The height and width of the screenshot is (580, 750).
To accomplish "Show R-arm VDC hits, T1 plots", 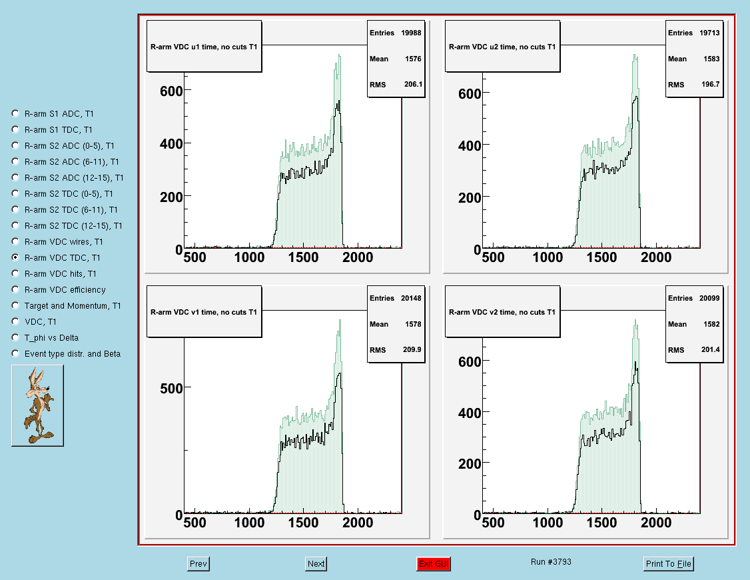I will pos(15,274).
